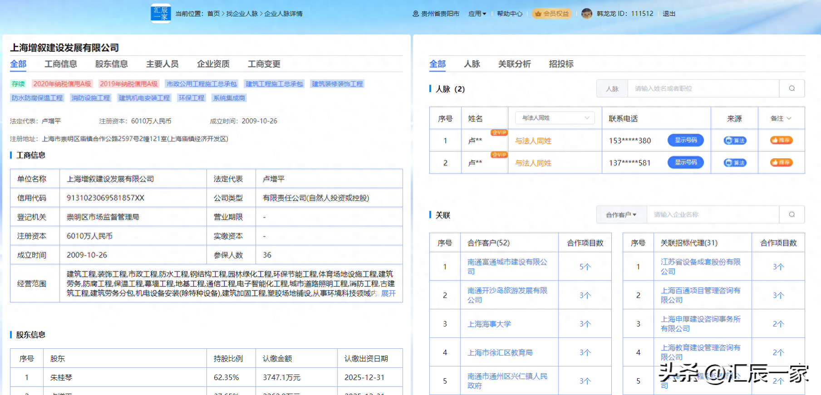Screen dimensions: 821x395
Task: Open the 主要人员 tab
Action: point(162,64)
